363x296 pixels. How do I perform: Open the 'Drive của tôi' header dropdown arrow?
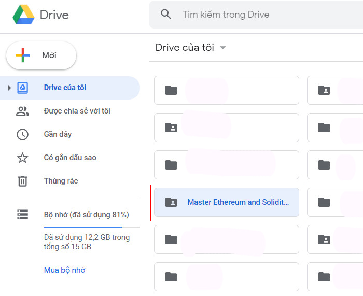(222, 48)
